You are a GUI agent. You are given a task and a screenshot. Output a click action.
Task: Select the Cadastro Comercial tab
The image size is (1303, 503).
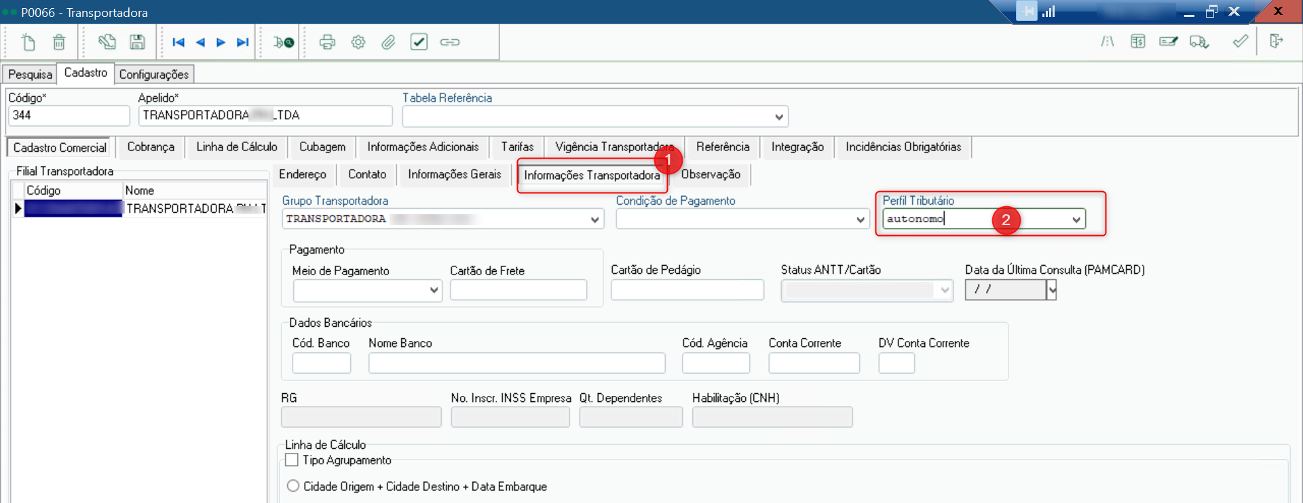[60, 147]
